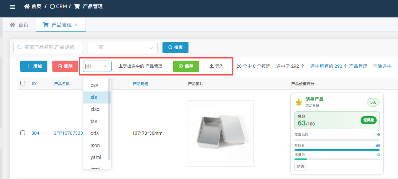398x179 pixels.
Task: Click the 基础分 progress bar
Action: tap(337, 150)
